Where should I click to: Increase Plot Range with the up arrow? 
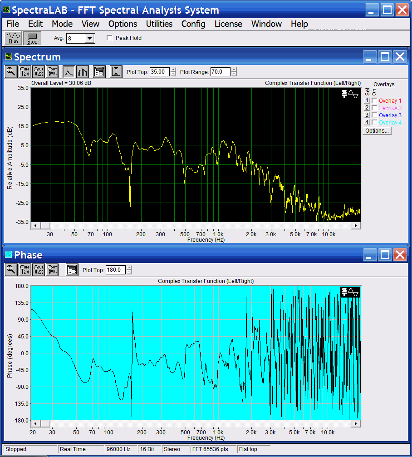(234, 70)
